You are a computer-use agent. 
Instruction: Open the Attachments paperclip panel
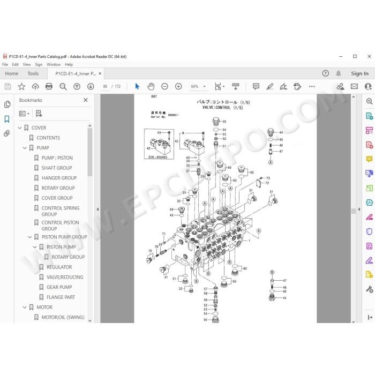pos(7,133)
